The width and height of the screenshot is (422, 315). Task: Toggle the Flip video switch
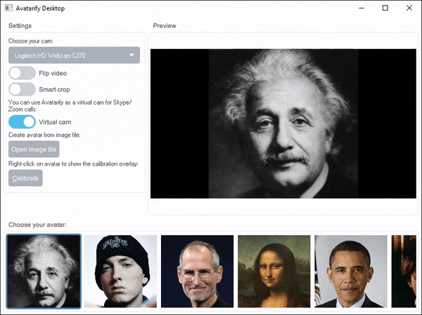point(22,73)
